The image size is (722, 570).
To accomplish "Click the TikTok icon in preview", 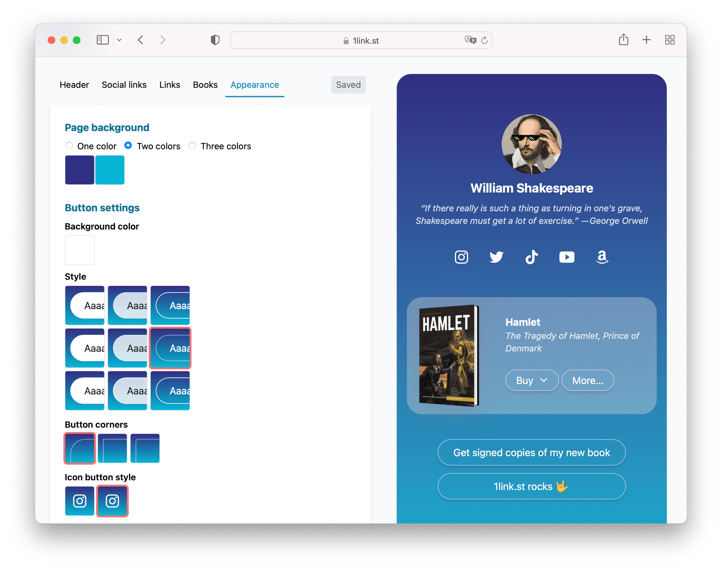I will click(532, 257).
